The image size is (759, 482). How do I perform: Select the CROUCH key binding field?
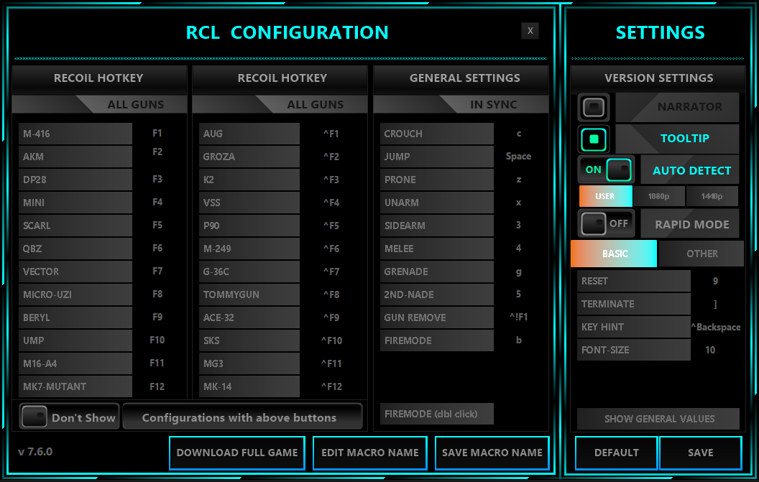pos(518,134)
